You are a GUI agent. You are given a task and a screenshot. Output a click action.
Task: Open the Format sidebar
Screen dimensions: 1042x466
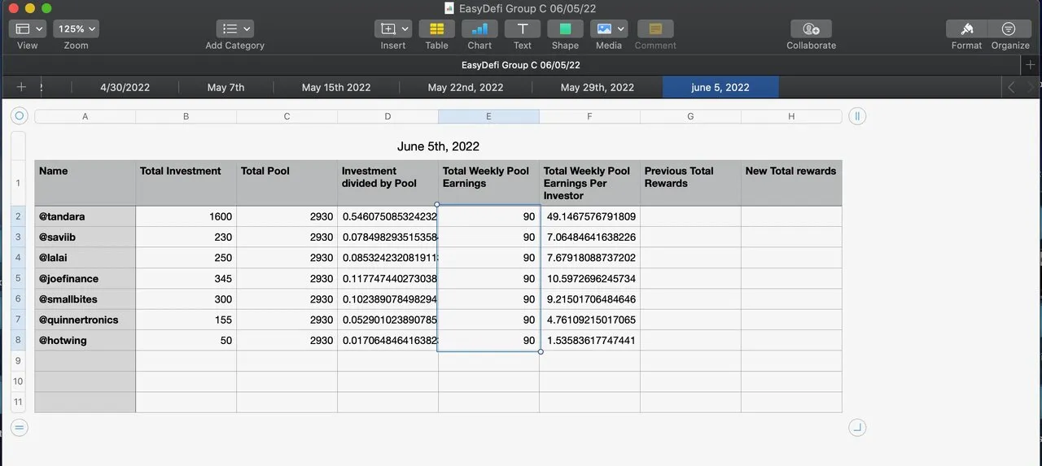click(966, 28)
